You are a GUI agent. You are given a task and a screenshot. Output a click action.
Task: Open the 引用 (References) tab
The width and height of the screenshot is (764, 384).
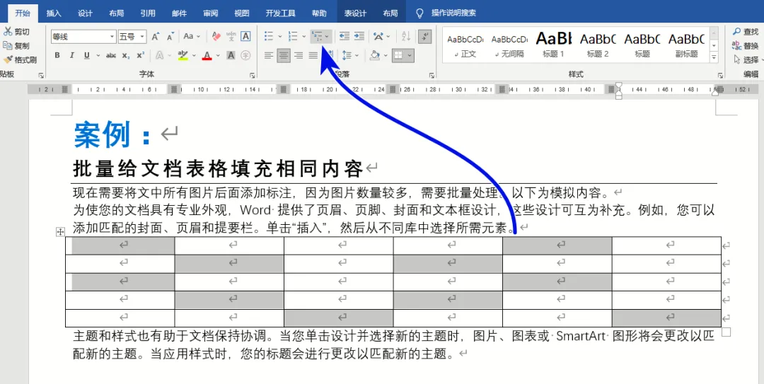pyautogui.click(x=148, y=13)
